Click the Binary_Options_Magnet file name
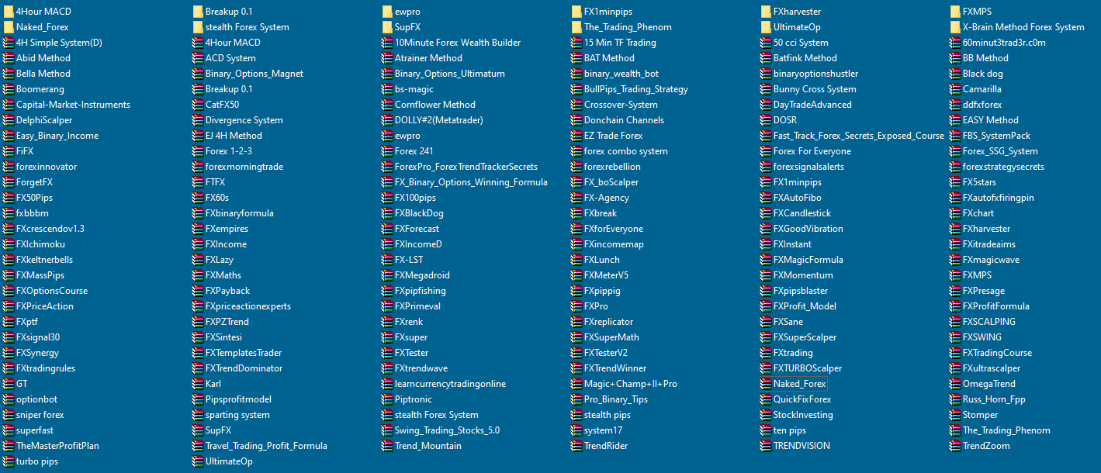The height and width of the screenshot is (473, 1101). [254, 74]
